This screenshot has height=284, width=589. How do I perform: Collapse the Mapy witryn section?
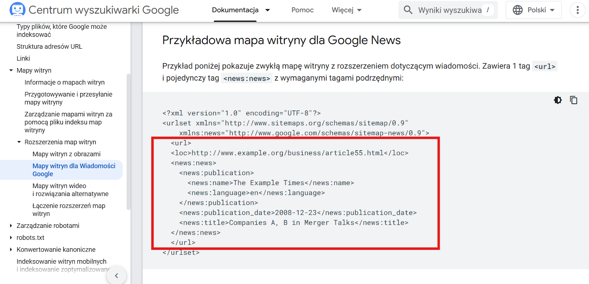[11, 70]
